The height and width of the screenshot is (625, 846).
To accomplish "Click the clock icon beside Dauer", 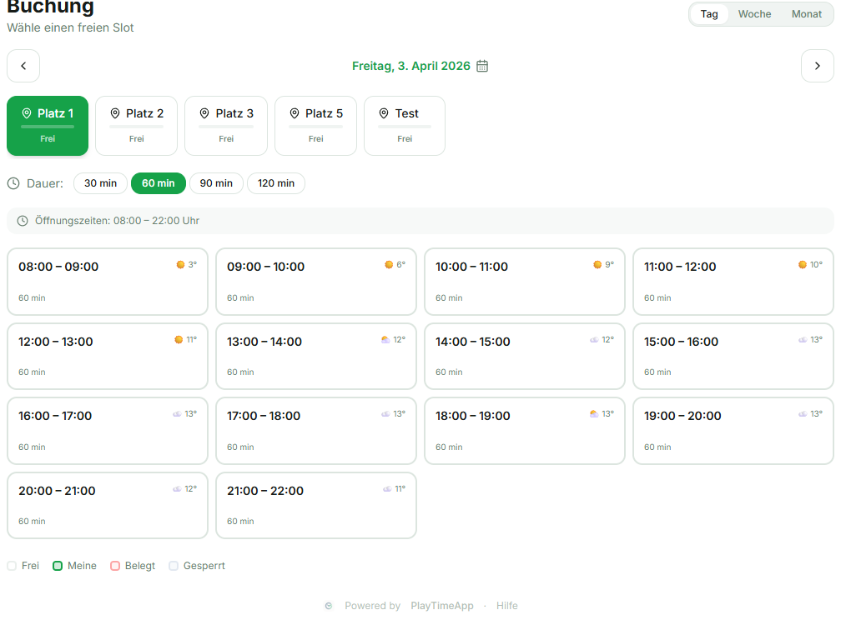I will 13,183.
